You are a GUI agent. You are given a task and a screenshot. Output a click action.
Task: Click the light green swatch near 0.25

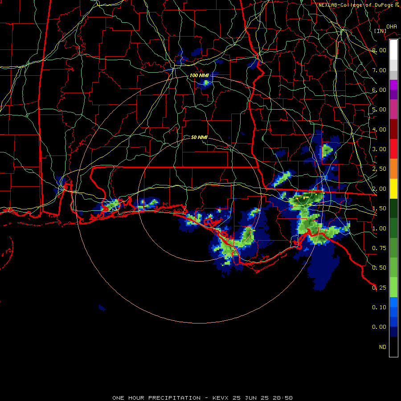tap(393, 287)
